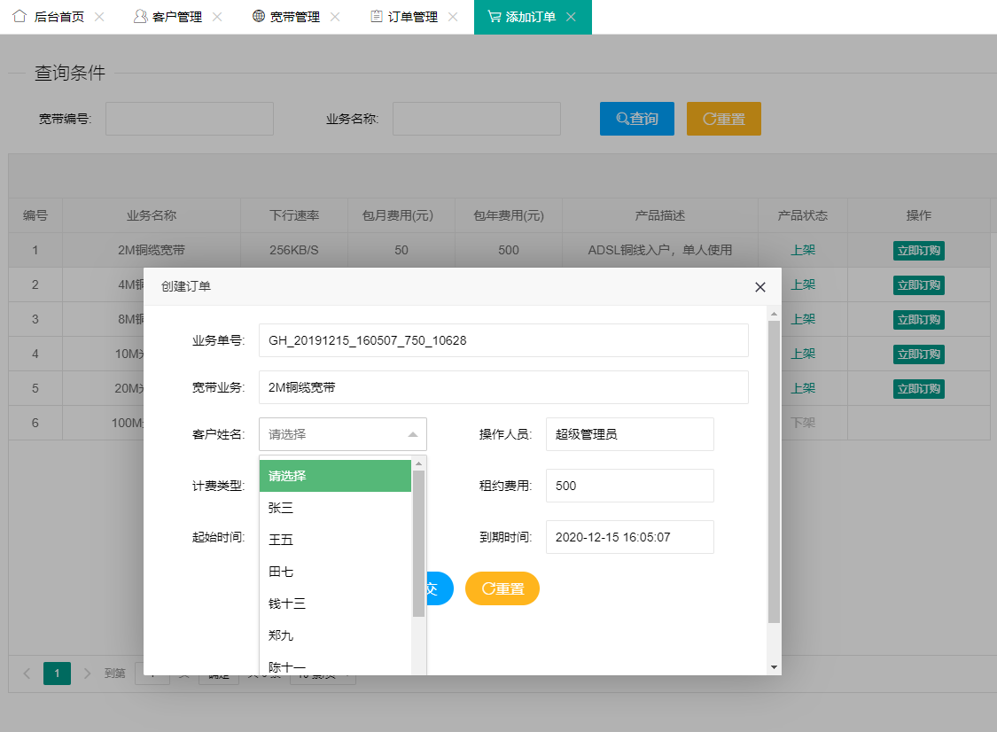Click 立即订购 button in row 4
The height and width of the screenshot is (732, 997).
click(x=919, y=354)
